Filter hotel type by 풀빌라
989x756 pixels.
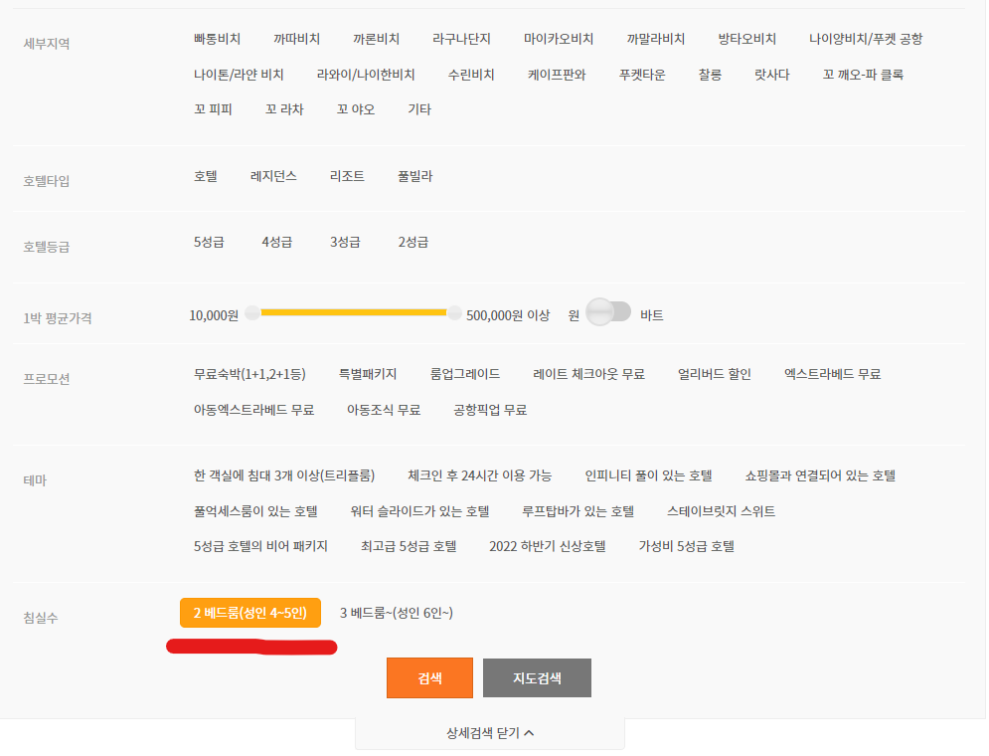point(414,176)
